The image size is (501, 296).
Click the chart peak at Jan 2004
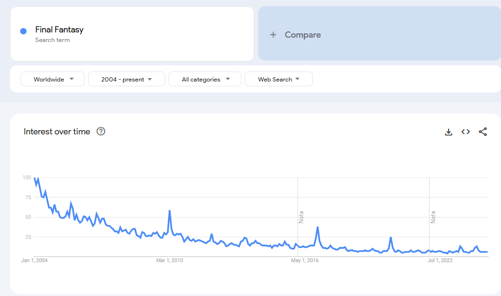pos(34,178)
